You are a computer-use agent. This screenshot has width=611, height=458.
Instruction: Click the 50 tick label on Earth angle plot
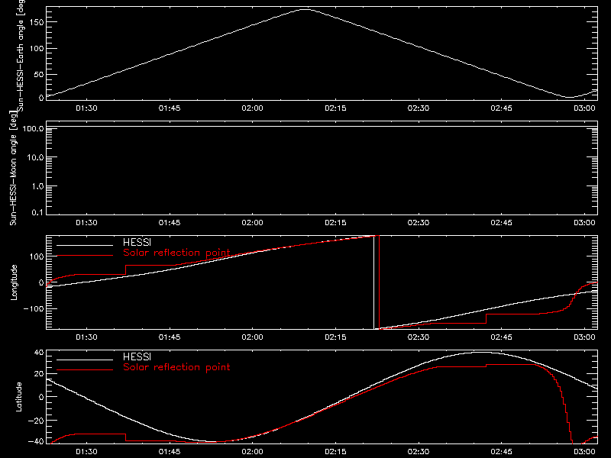point(39,74)
